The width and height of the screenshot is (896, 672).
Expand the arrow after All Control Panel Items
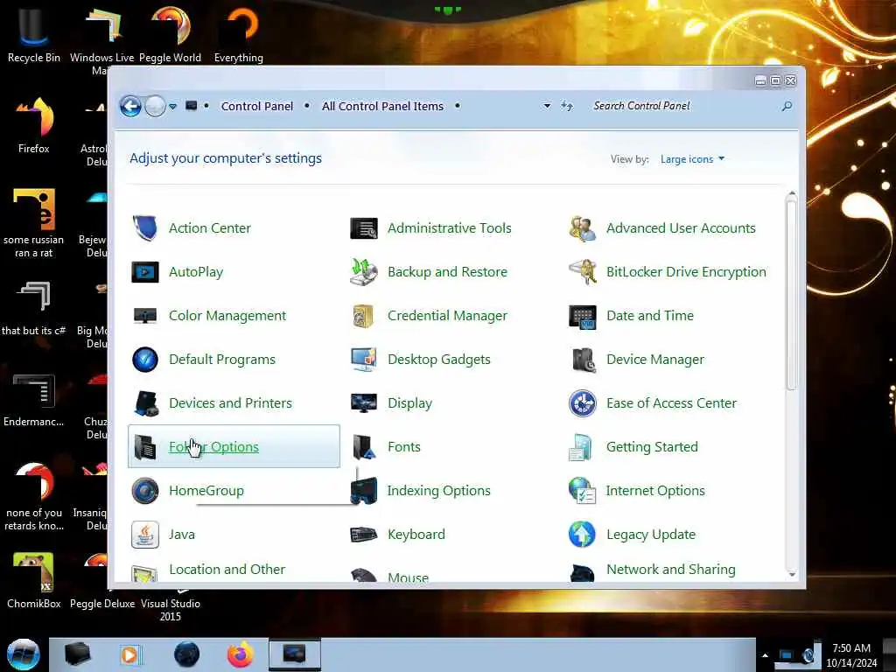pos(457,106)
